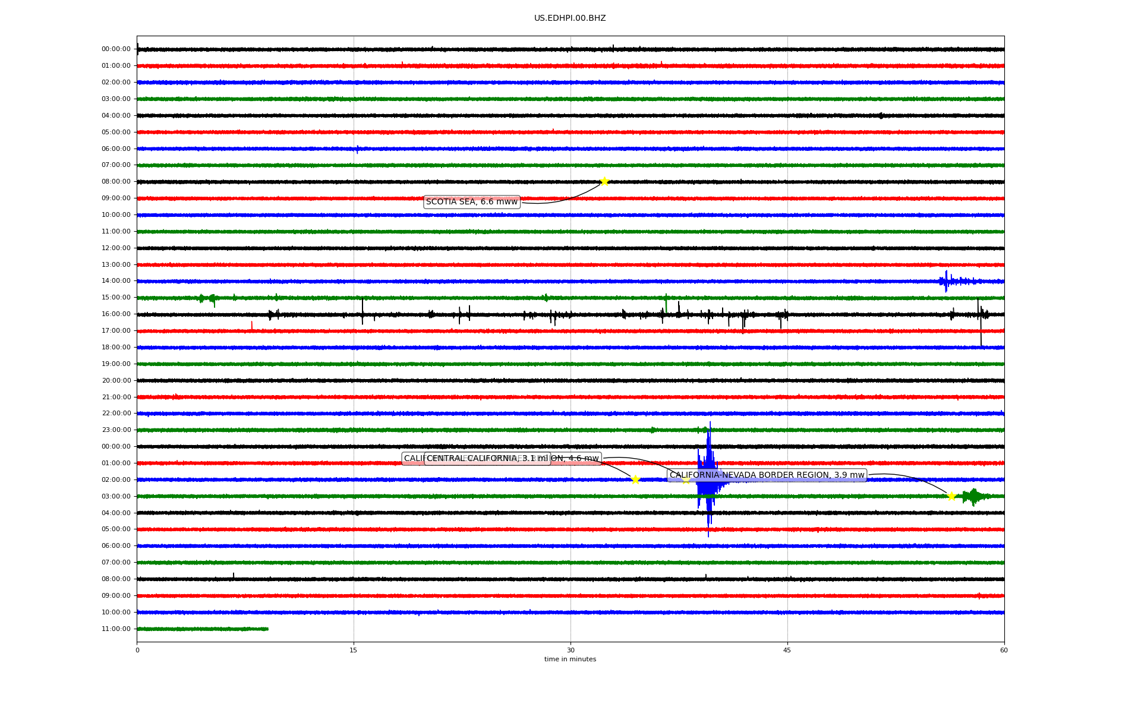Click the short green partial trace in the last row

[x=203, y=629]
